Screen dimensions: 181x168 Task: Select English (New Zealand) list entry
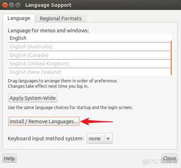89,72
